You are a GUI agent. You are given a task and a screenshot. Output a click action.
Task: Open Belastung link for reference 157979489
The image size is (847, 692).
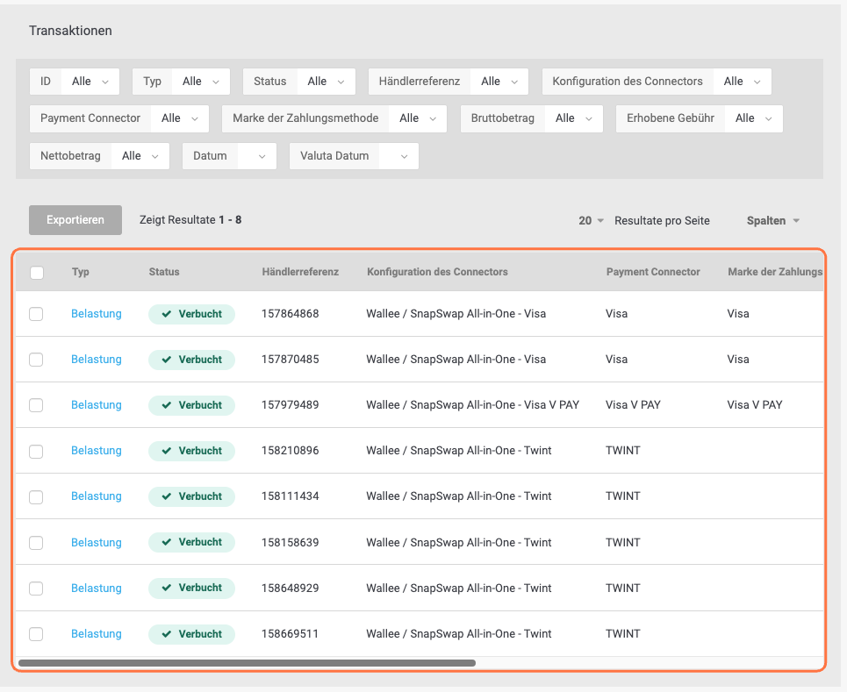point(97,405)
